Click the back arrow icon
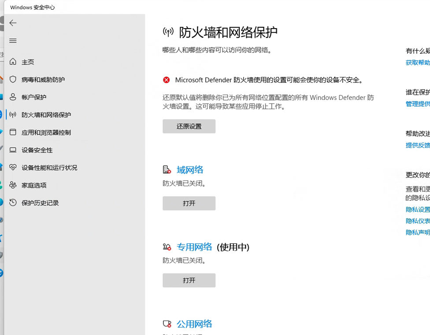 [13, 23]
